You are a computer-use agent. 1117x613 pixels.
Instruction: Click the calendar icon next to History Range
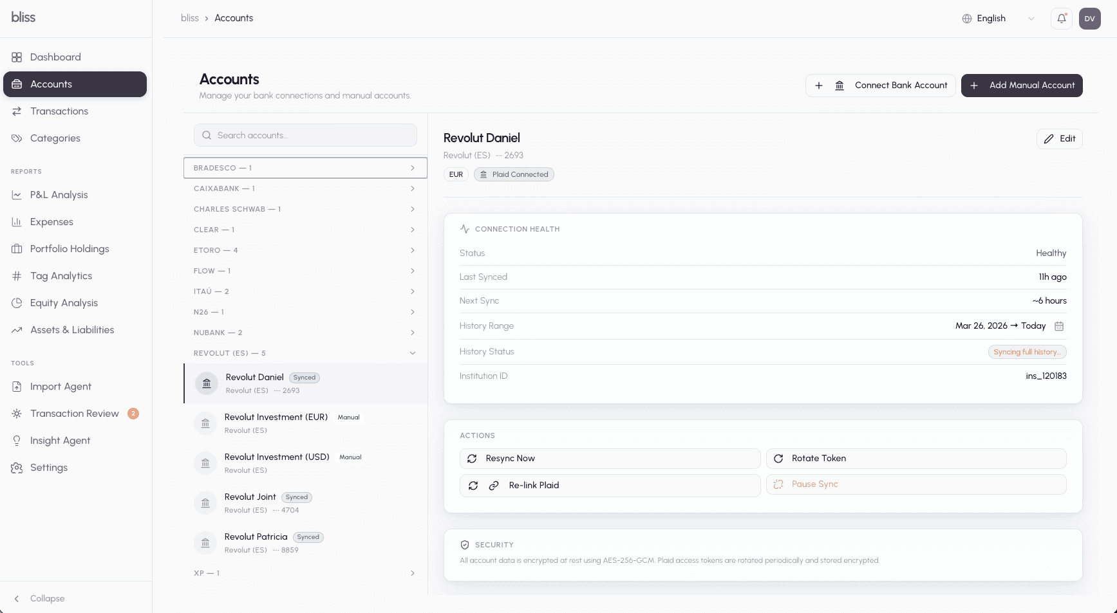point(1060,326)
